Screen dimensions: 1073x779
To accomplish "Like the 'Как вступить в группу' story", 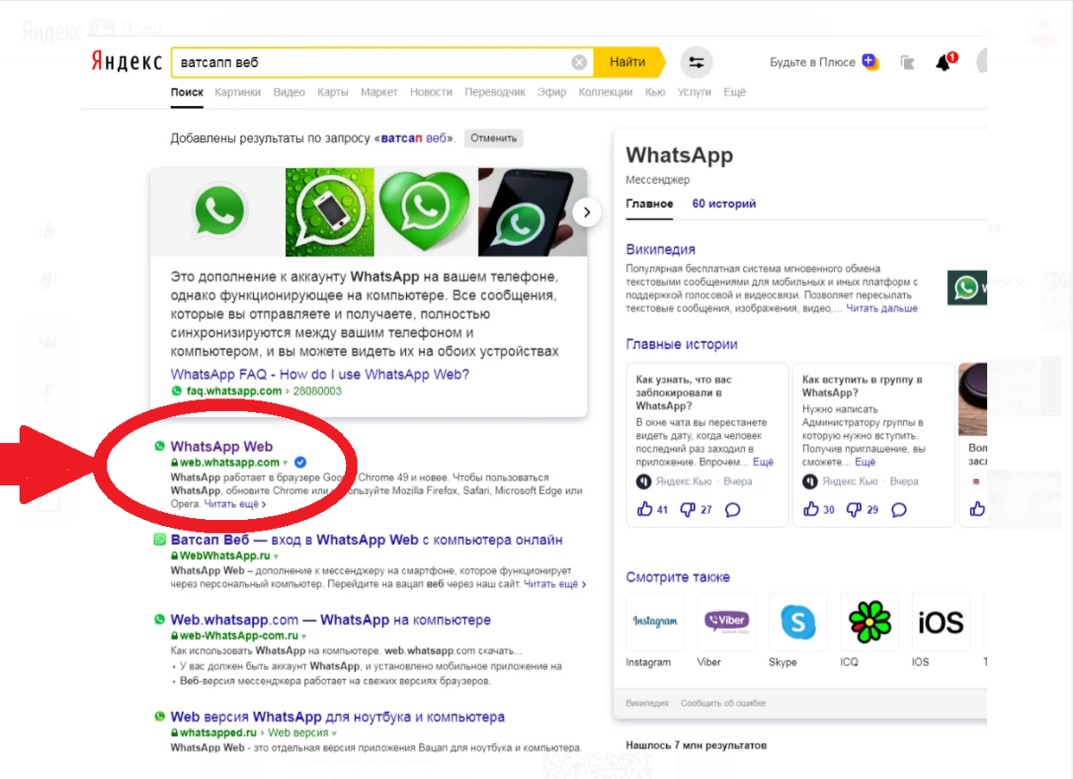I will point(811,509).
